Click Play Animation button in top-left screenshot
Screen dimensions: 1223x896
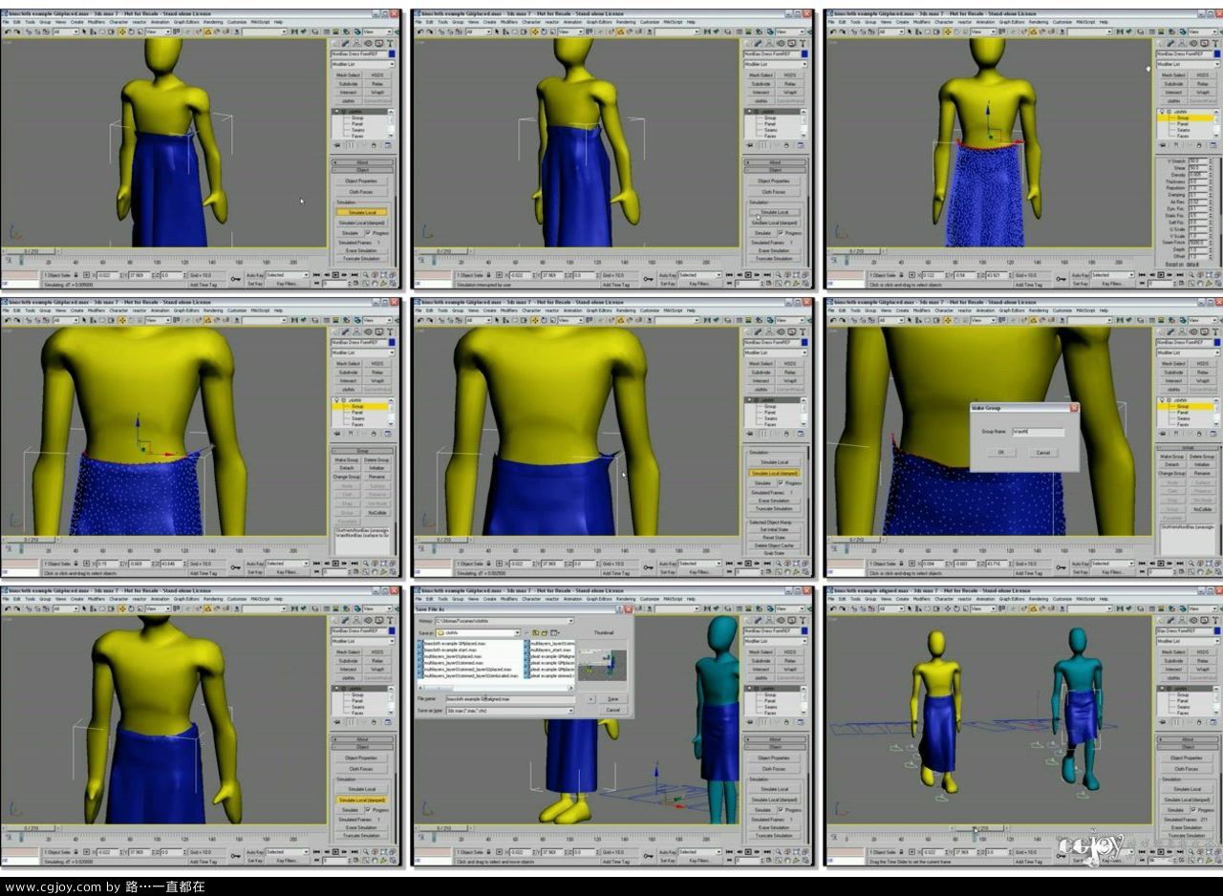pyautogui.click(x=335, y=275)
